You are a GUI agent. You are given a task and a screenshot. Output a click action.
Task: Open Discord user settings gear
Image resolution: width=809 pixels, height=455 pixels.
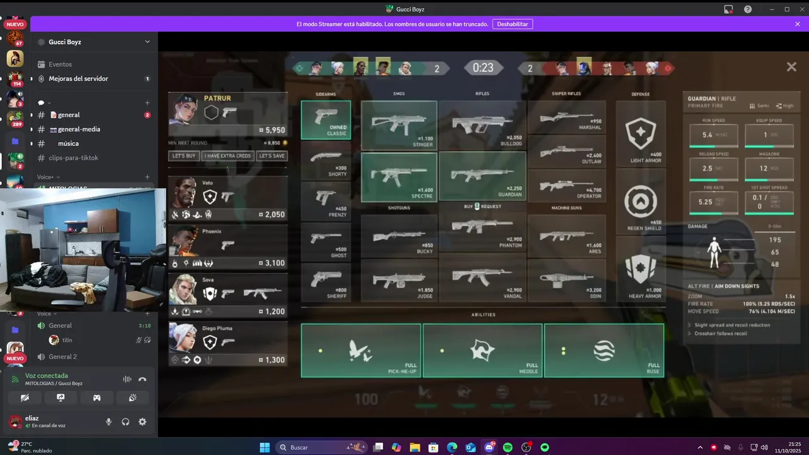tap(142, 422)
